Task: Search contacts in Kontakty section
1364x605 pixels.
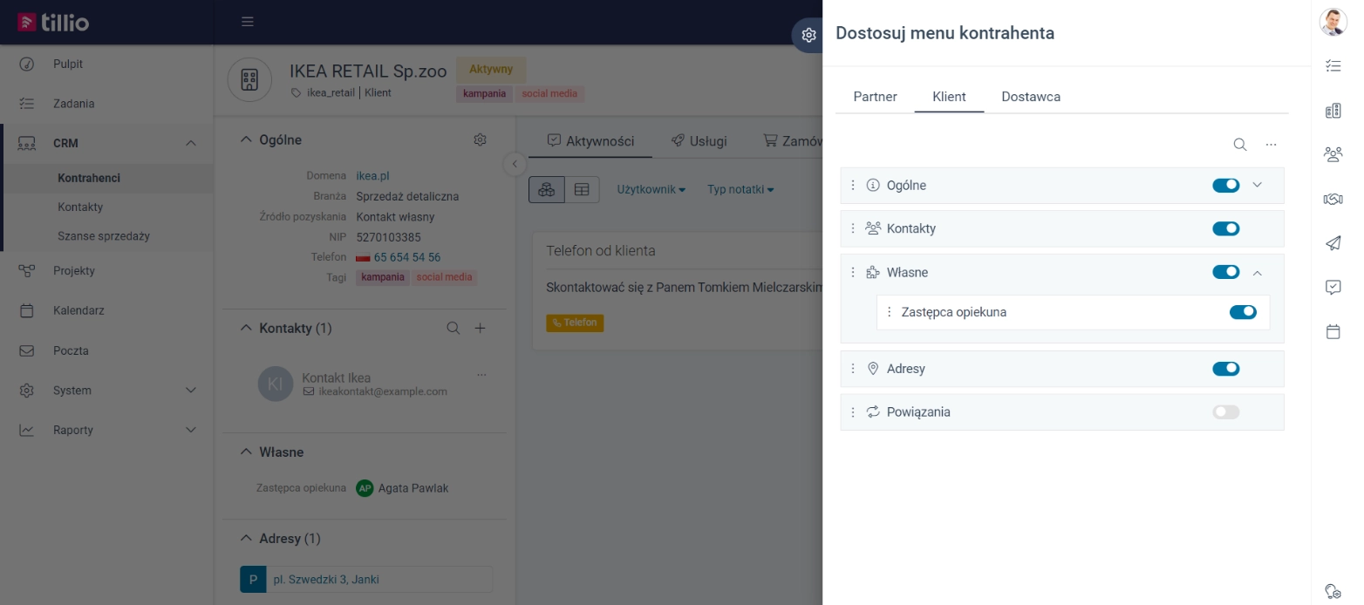Action: click(x=453, y=328)
